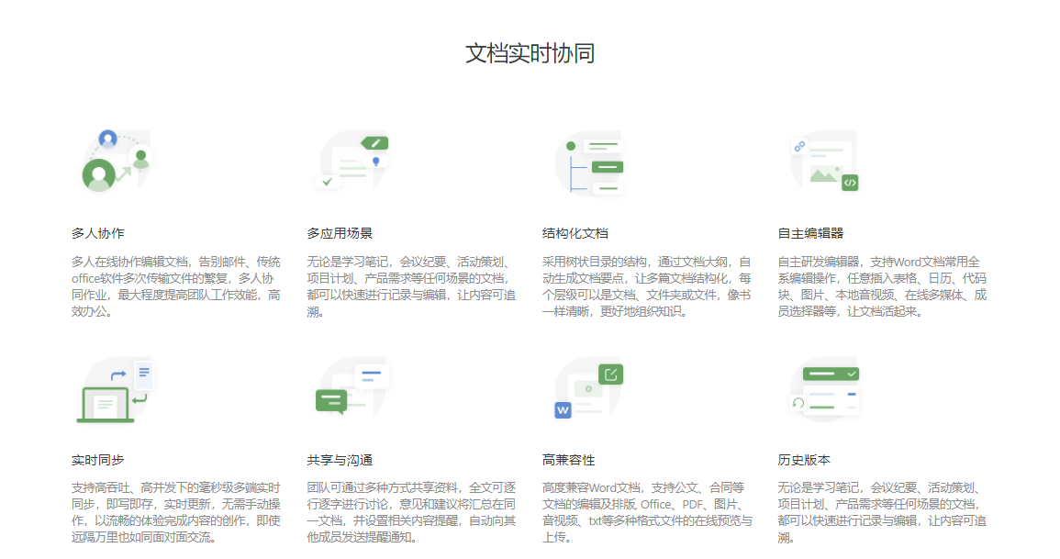The height and width of the screenshot is (559, 1060).
Task: Click the 结构化文档 feature title
Action: (x=575, y=233)
